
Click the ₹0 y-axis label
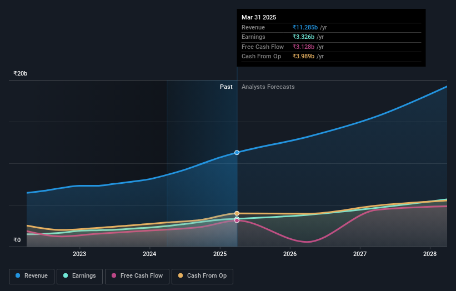(17, 240)
